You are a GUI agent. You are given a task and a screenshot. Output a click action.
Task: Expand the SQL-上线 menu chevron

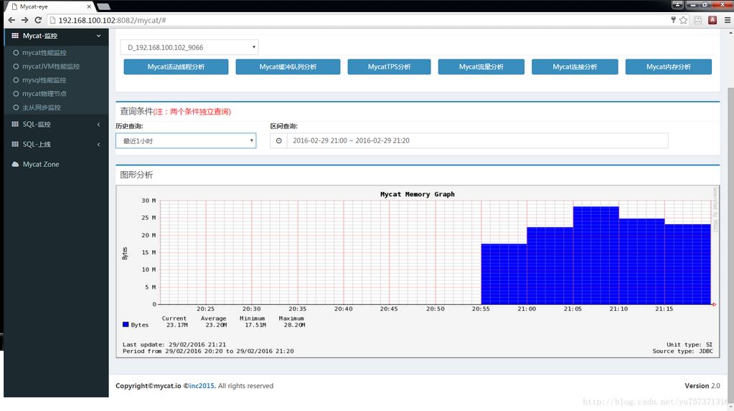coord(99,145)
